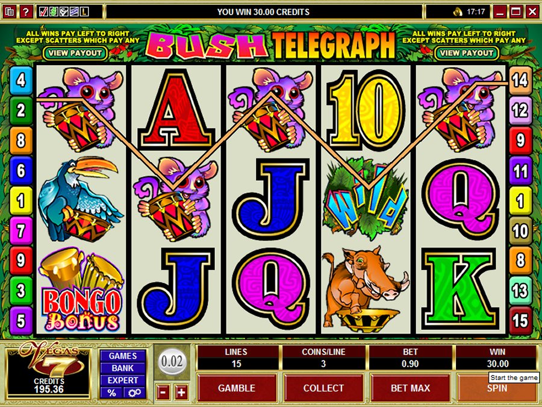Click the red checkmark icon in top bar

coord(43,12)
